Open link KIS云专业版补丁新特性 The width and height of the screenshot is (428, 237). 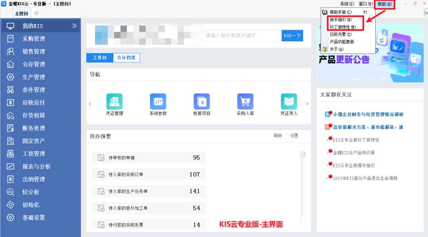(x=356, y=140)
